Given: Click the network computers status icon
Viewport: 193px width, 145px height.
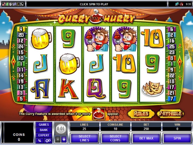Looking at the screenshot, I should [x=177, y=4].
